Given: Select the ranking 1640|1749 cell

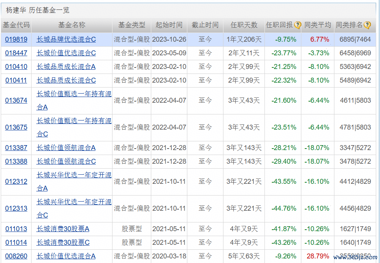Looking at the screenshot, I should coord(355,243).
